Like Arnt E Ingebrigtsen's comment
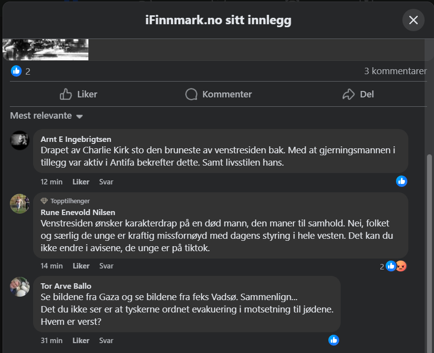Viewport: 434px width, 353px height. (81, 182)
